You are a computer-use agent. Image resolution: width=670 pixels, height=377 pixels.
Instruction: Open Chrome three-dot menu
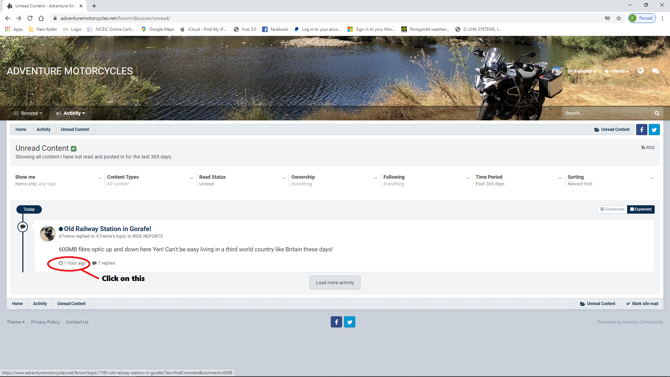663,18
